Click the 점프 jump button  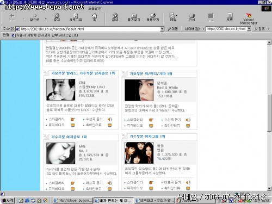[x=259, y=29]
